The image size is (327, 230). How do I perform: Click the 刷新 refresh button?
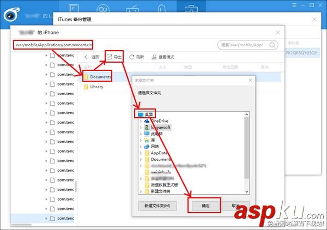click(x=137, y=57)
